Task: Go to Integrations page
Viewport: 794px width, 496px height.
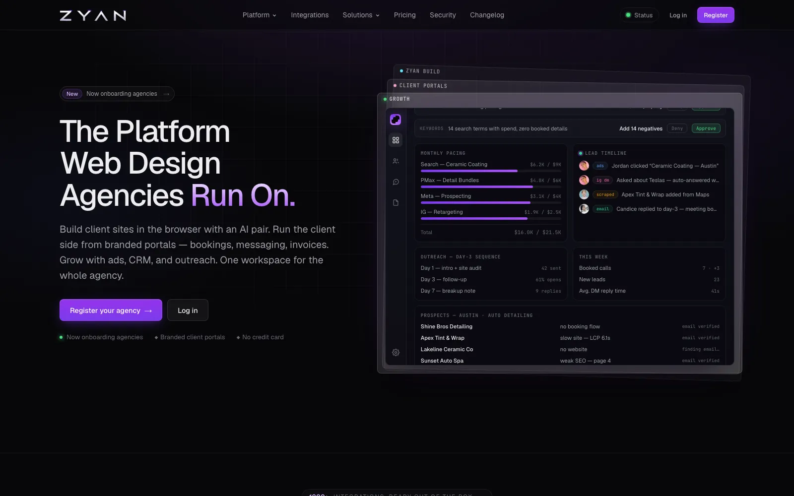Action: click(310, 15)
